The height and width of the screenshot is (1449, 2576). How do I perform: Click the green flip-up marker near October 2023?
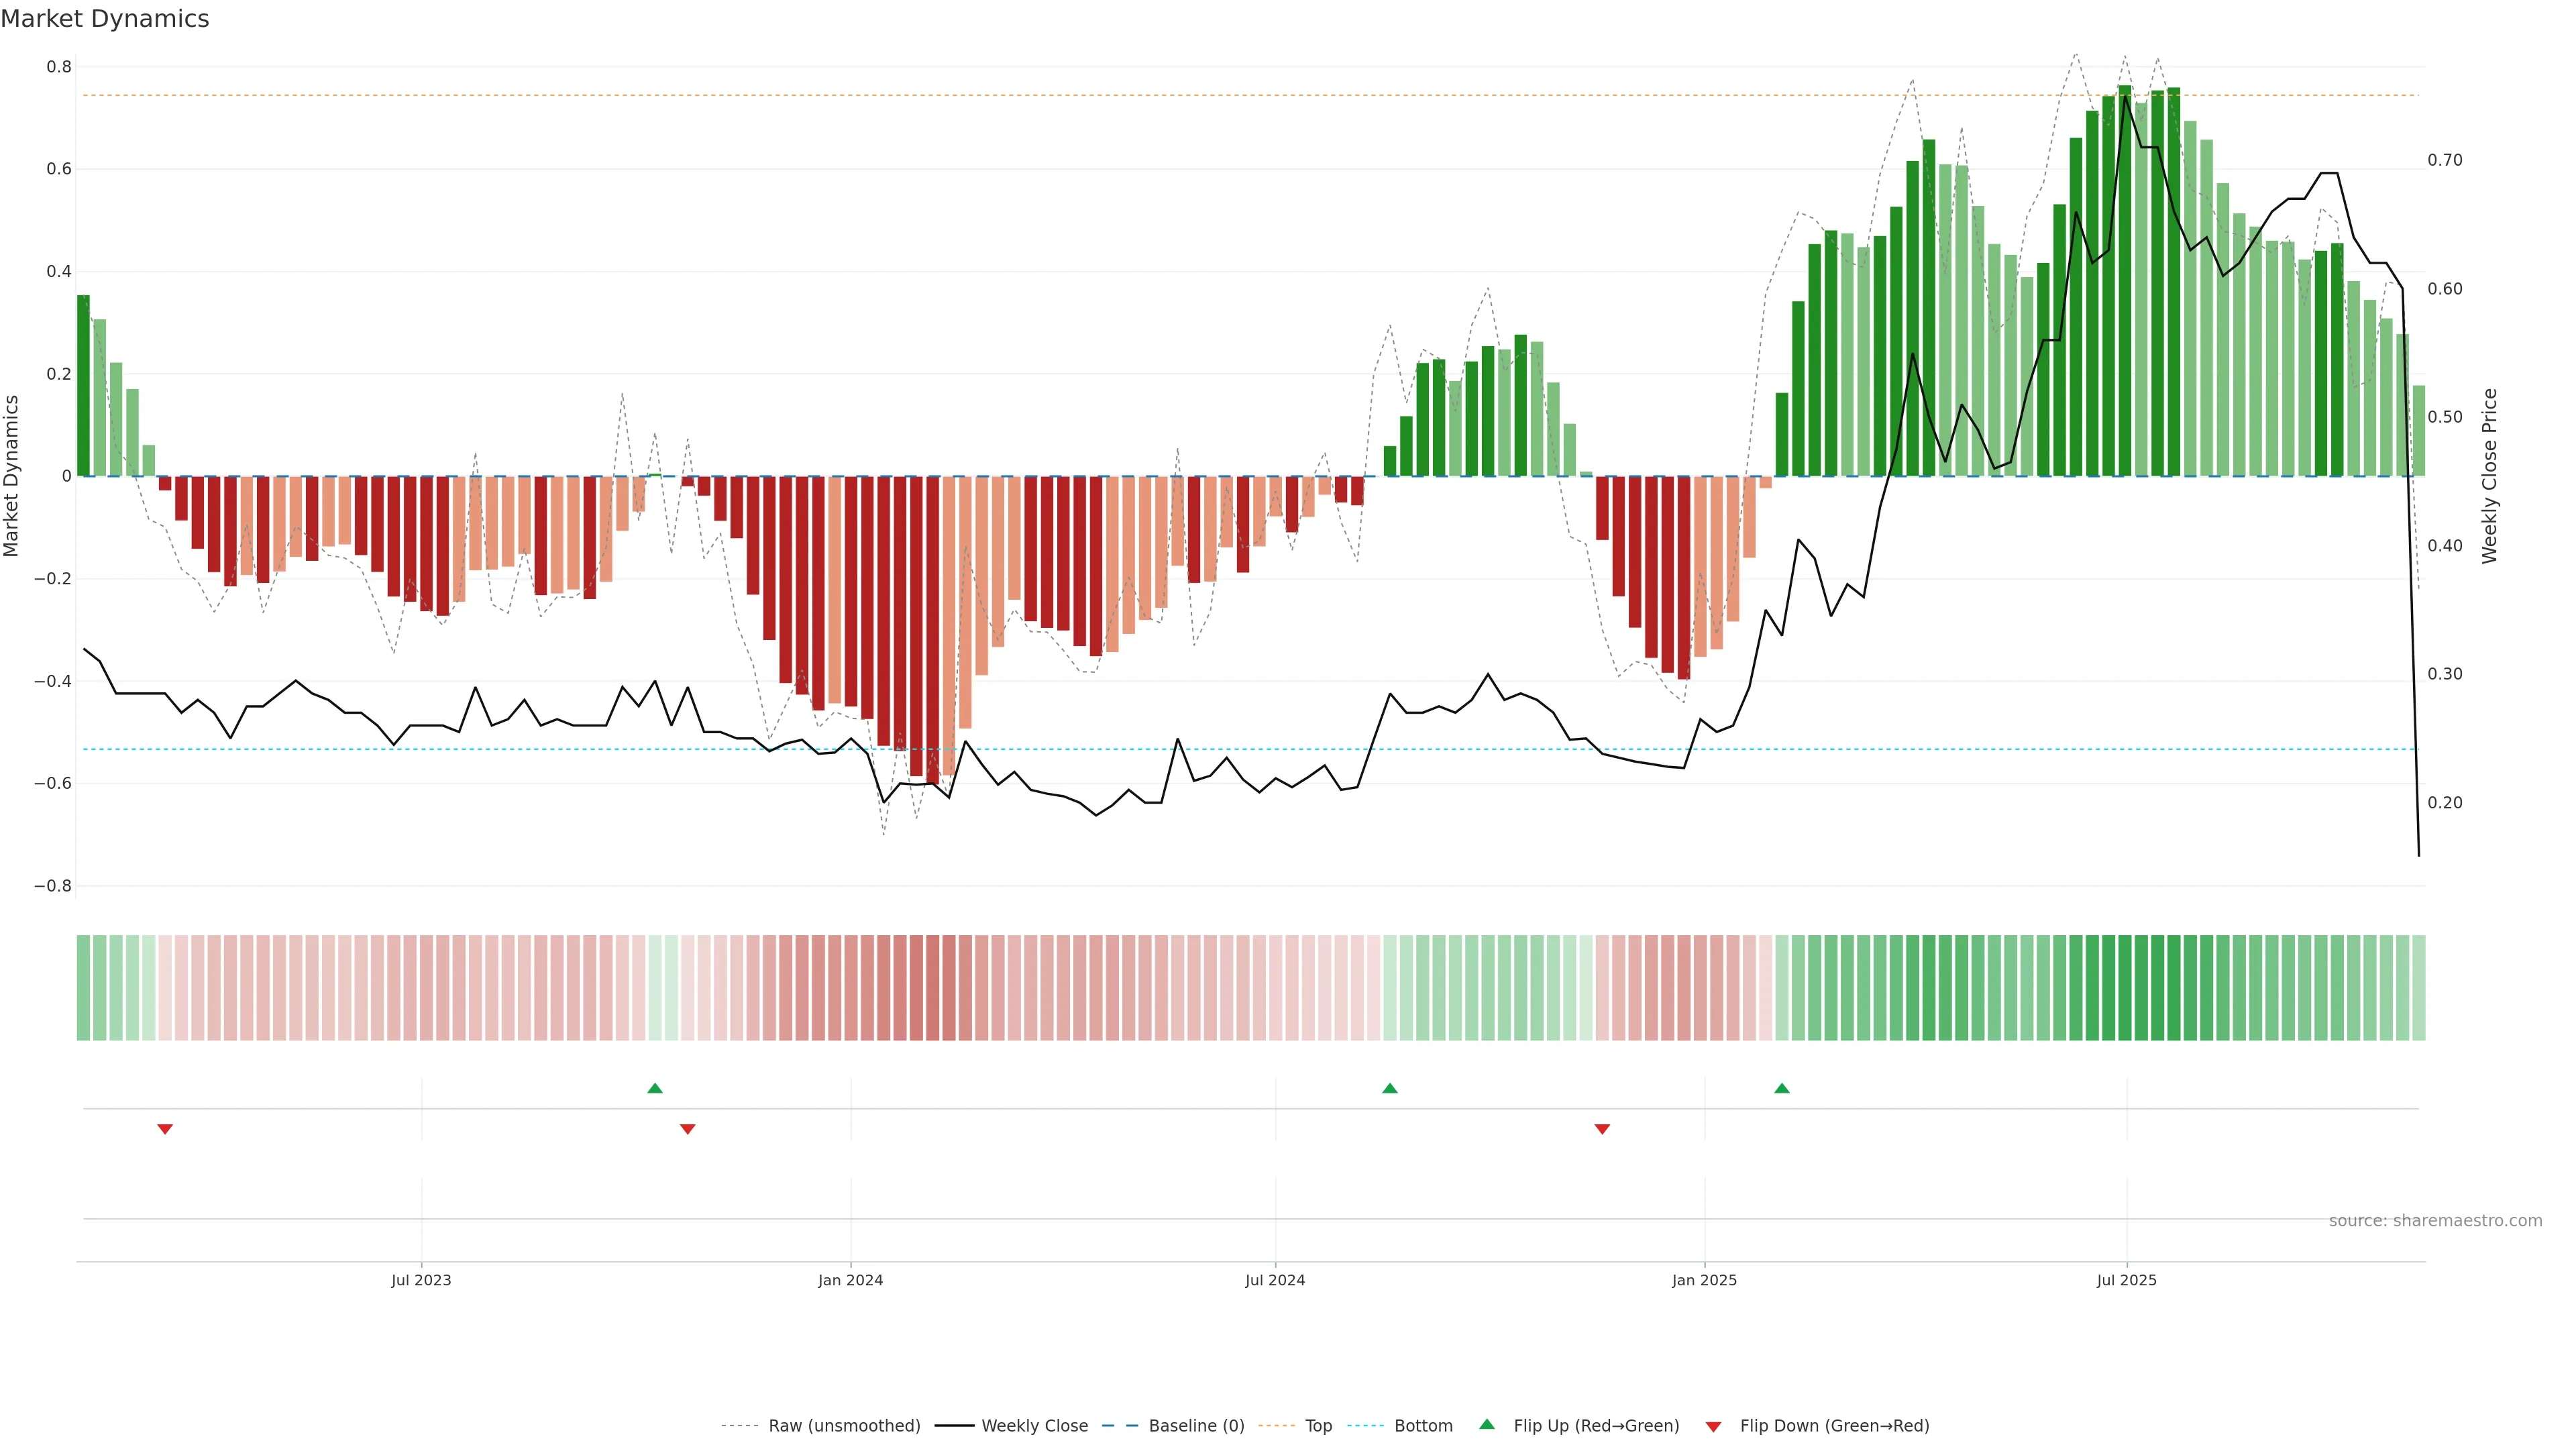click(x=655, y=1088)
